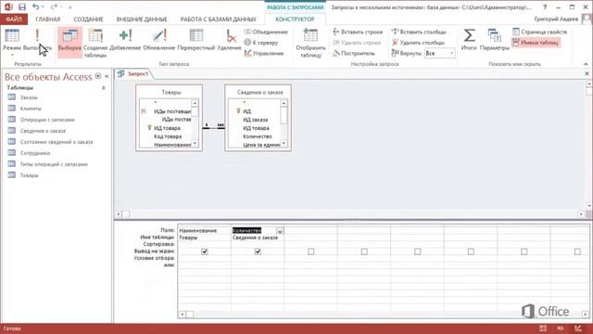593x334 pixels.
Task: Click Удалить столбцы
Action: (418, 43)
